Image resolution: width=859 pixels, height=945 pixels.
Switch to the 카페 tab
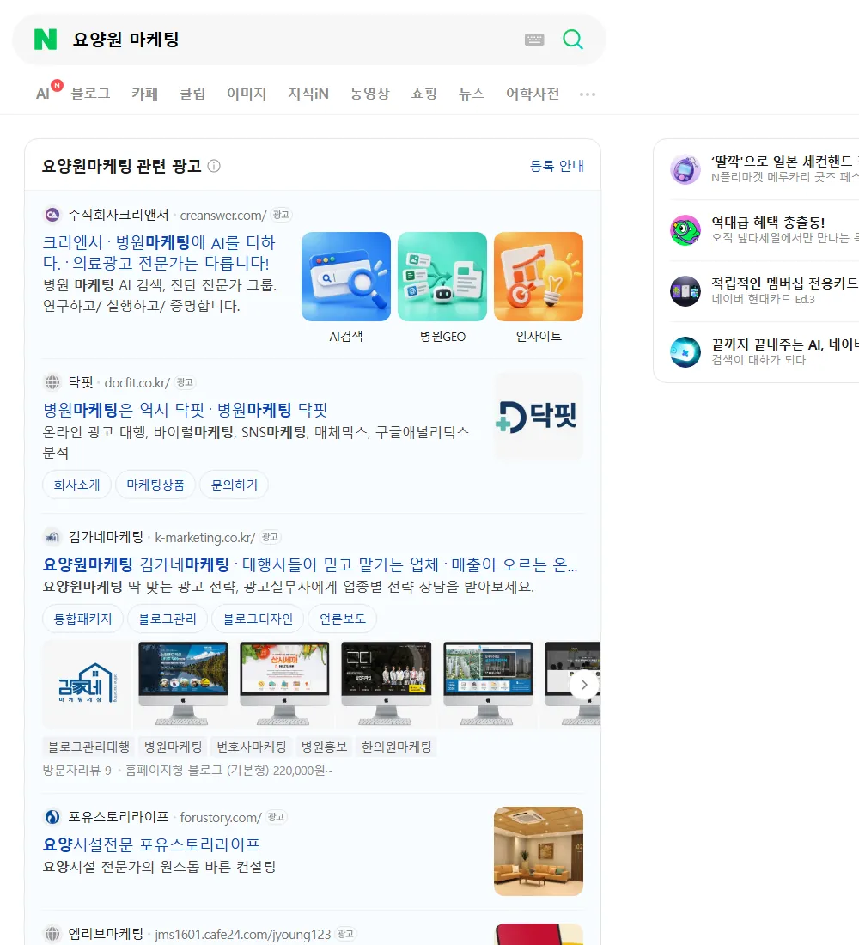click(144, 94)
